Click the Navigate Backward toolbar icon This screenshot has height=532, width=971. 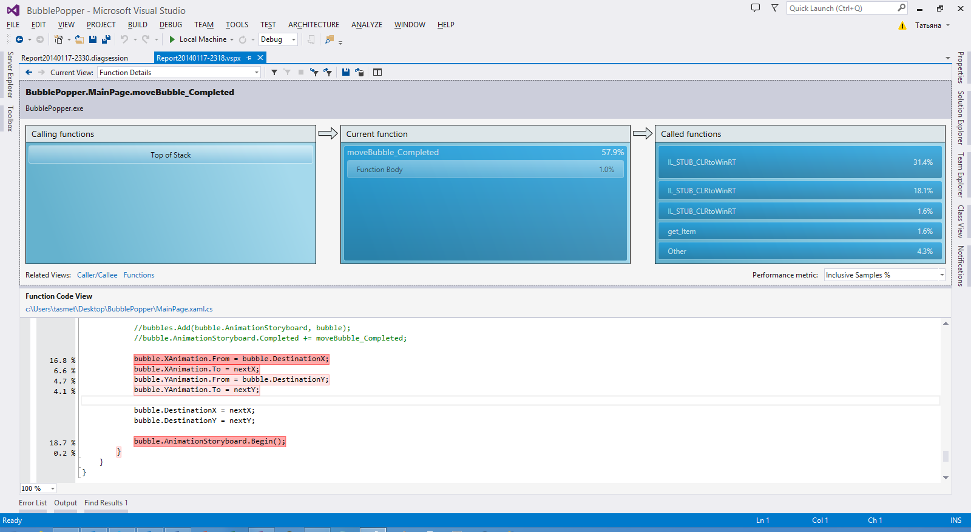click(19, 39)
